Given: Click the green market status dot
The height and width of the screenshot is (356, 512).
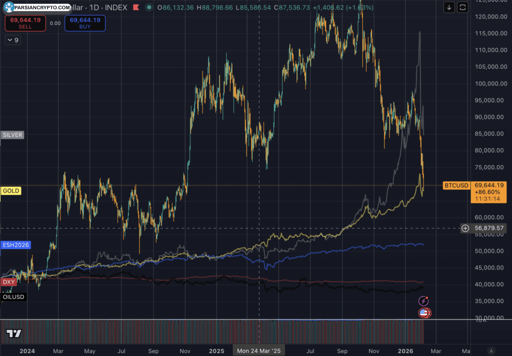Looking at the screenshot, I should click(x=149, y=7).
